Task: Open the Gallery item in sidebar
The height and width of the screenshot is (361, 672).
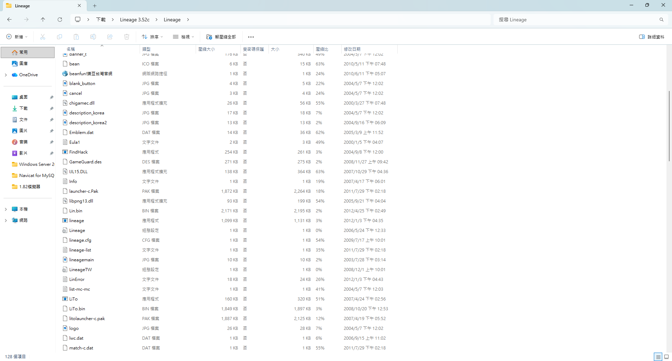Action: 20,64
